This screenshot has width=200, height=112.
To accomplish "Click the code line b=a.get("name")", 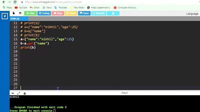I will [x=35, y=43].
